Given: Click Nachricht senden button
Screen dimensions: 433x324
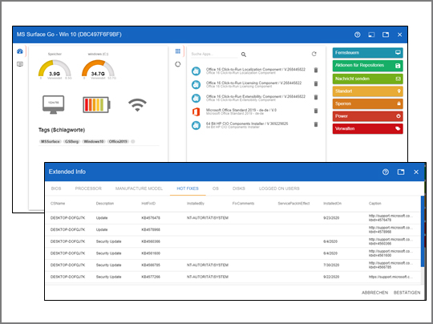Looking at the screenshot, I should point(367,79).
